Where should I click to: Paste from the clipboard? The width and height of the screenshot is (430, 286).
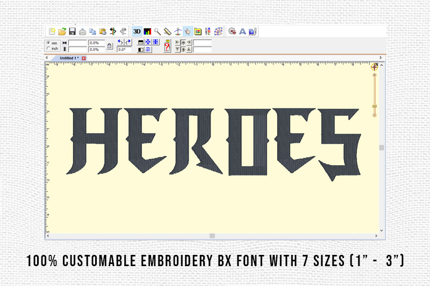pyautogui.click(x=103, y=32)
